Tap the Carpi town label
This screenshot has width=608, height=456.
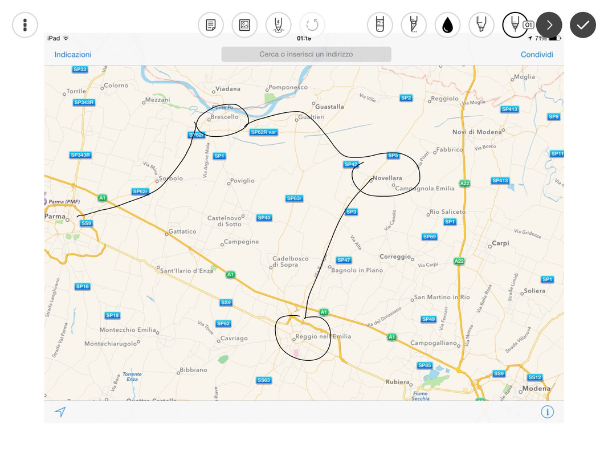[500, 243]
